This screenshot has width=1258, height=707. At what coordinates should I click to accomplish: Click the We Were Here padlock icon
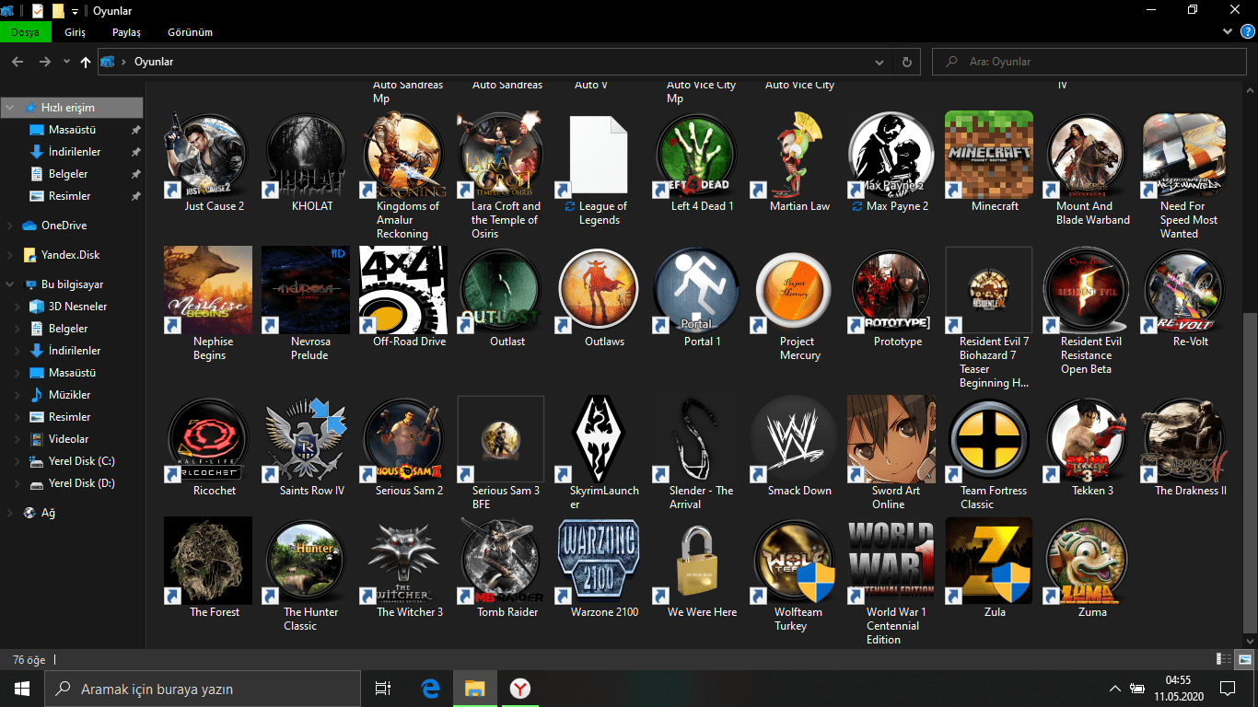[696, 561]
